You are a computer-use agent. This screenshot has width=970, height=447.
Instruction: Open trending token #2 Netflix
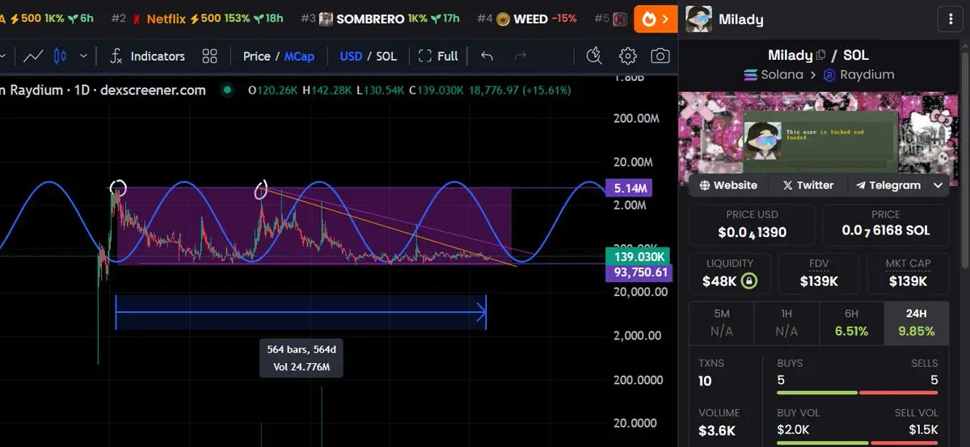pyautogui.click(x=196, y=18)
